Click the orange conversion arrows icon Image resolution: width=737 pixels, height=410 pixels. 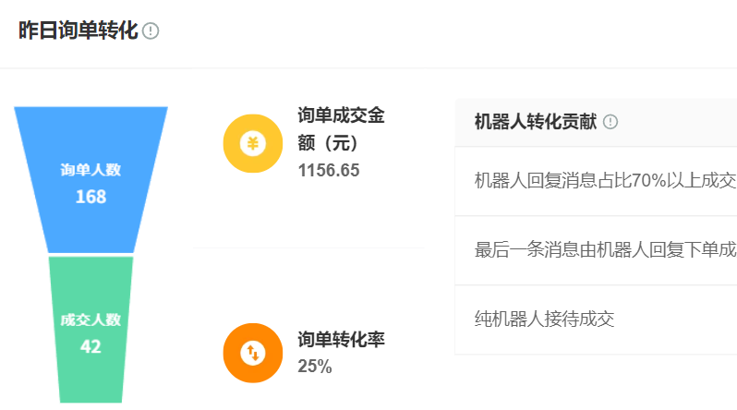253,353
